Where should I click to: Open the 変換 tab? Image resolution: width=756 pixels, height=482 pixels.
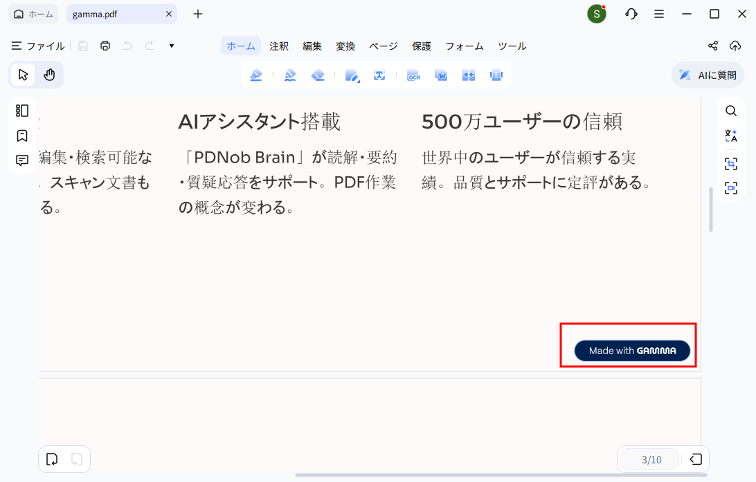pyautogui.click(x=345, y=46)
